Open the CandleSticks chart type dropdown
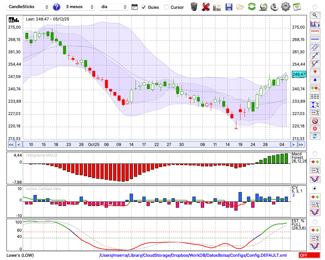Viewport: 325px width, 260px height. point(28,7)
